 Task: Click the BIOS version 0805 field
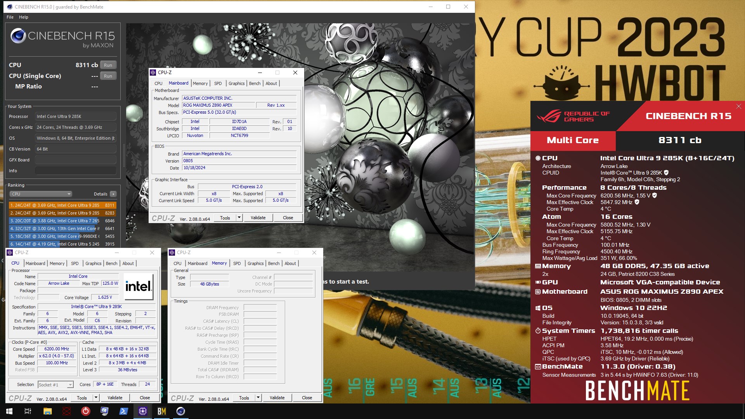[239, 161]
